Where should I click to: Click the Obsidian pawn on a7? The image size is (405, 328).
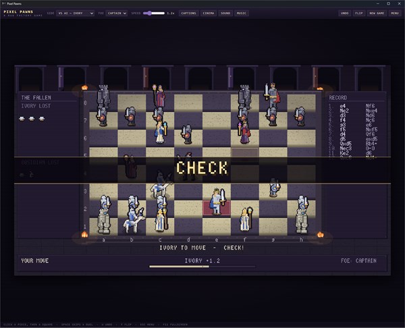tap(103, 117)
